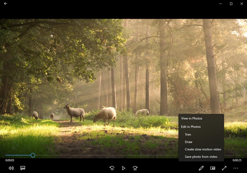
Task: Choose Edit in Photos from the menu
Action: (x=191, y=127)
